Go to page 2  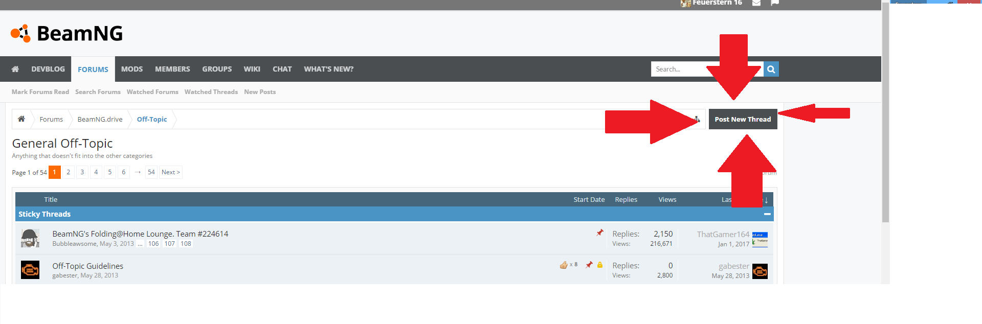tap(69, 172)
